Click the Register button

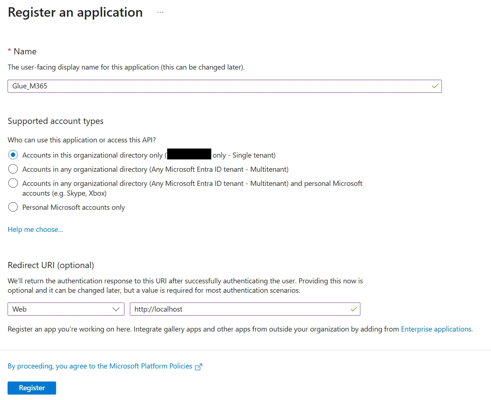[x=31, y=388]
